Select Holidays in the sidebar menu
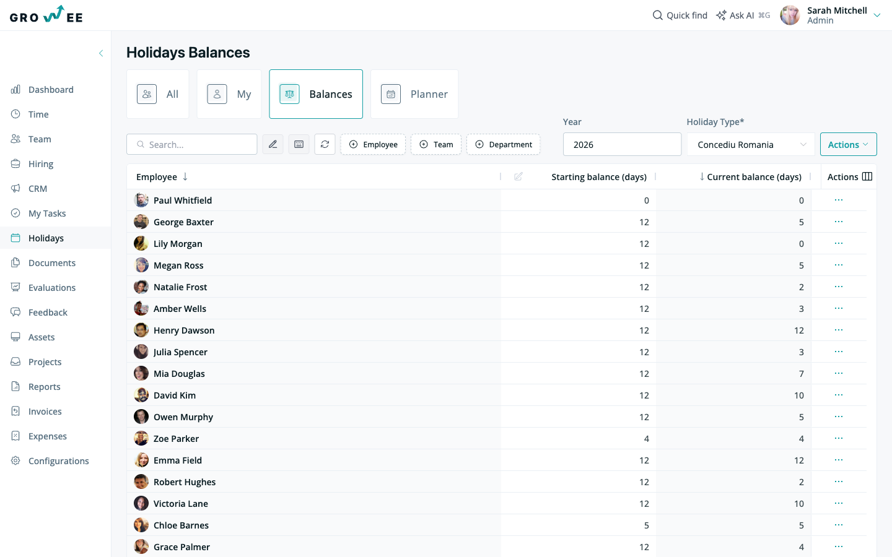 coord(55,238)
